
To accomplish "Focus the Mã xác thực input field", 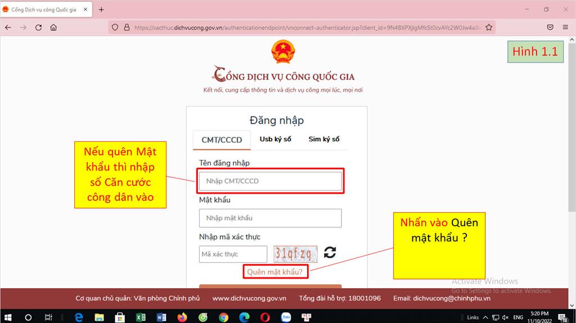I will click(233, 254).
